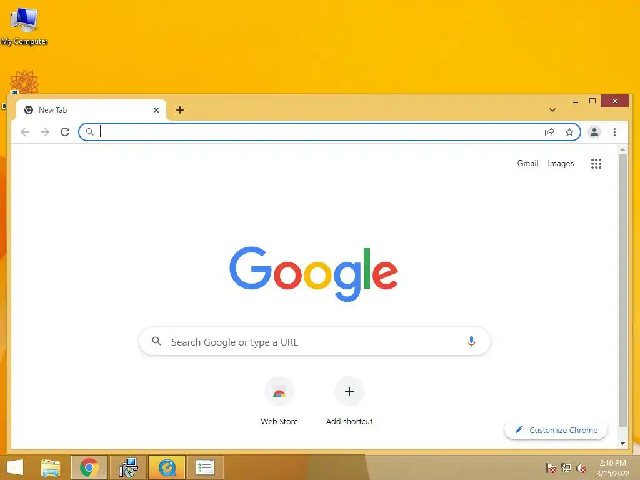
Task: Click the vertical scrollbar thumb
Action: tap(622, 291)
